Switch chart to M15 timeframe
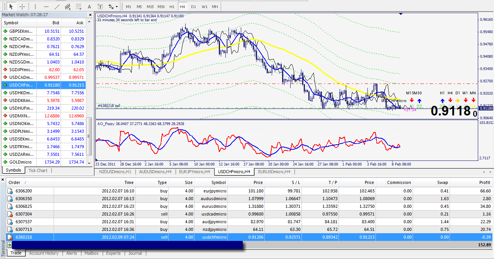494x259 pixels. (x=150, y=7)
